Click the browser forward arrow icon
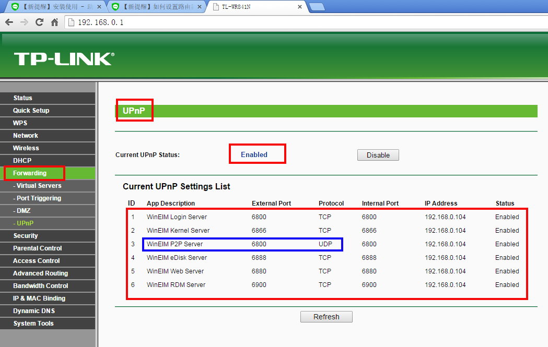Image resolution: width=548 pixels, height=347 pixels. tap(24, 22)
